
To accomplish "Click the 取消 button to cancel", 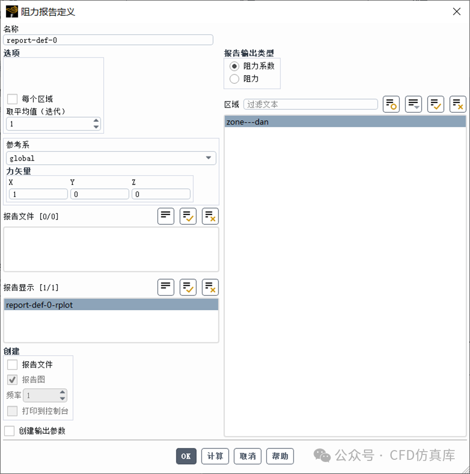I will coord(247,456).
